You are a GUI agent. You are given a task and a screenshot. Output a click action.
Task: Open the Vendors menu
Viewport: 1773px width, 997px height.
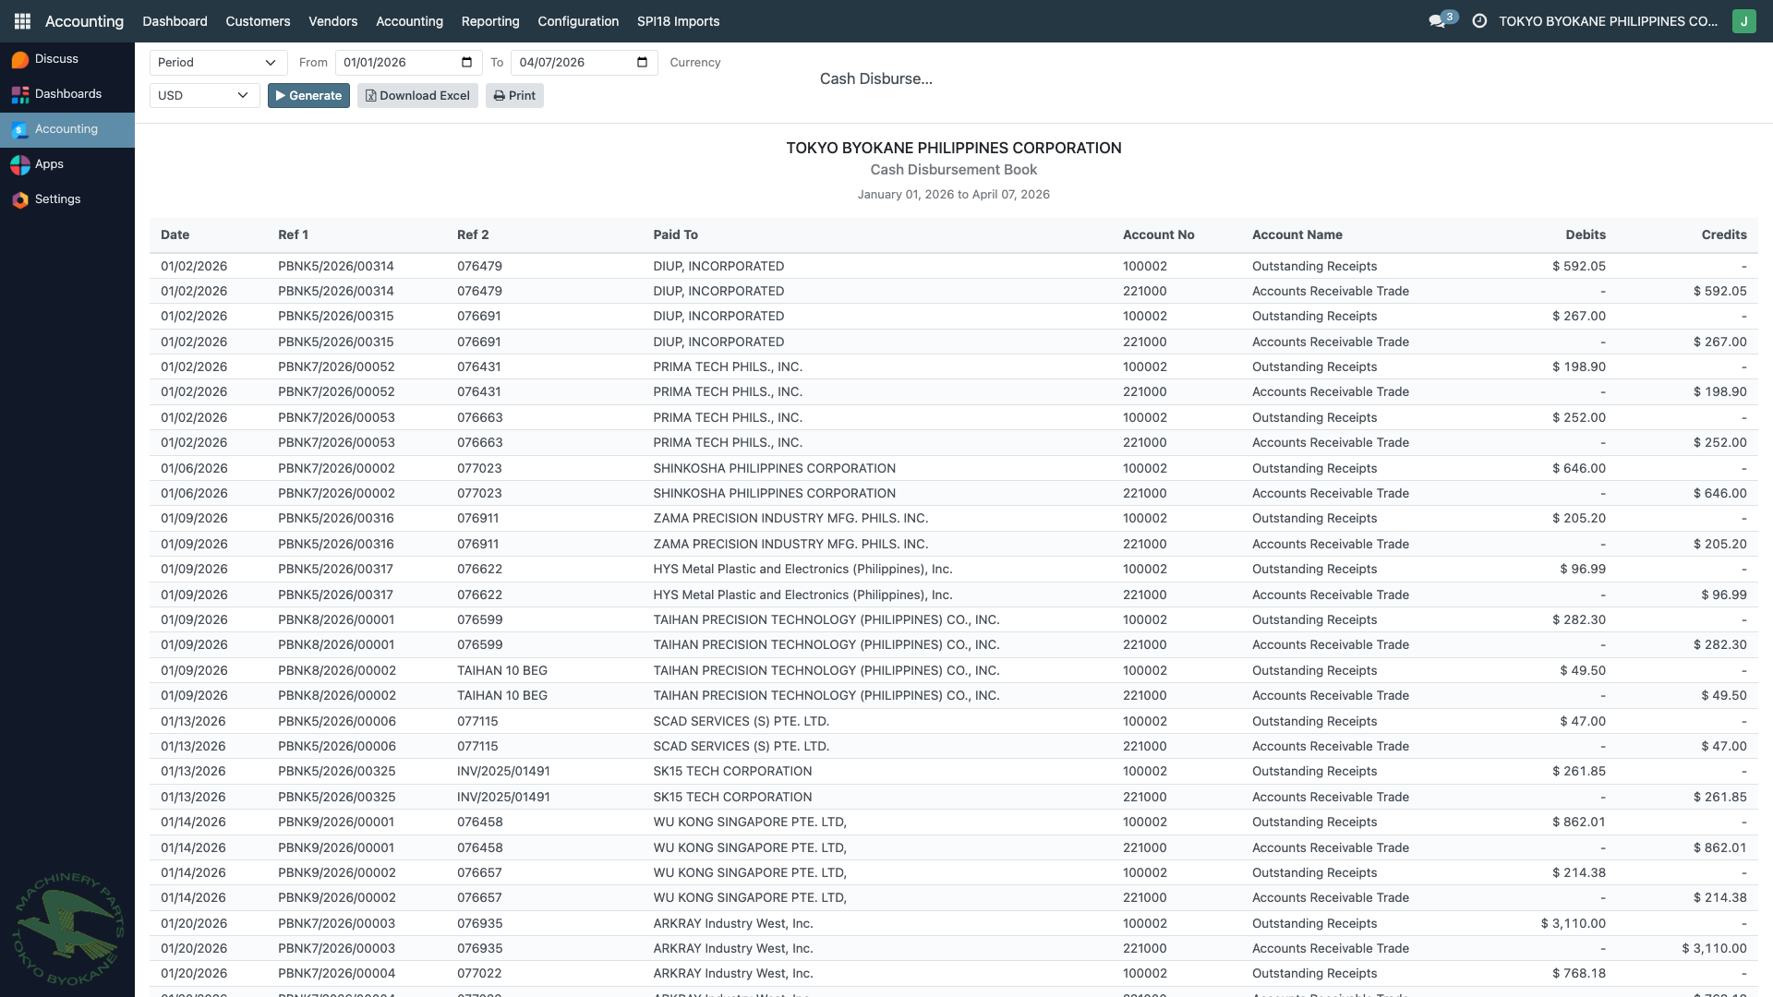pos(332,20)
